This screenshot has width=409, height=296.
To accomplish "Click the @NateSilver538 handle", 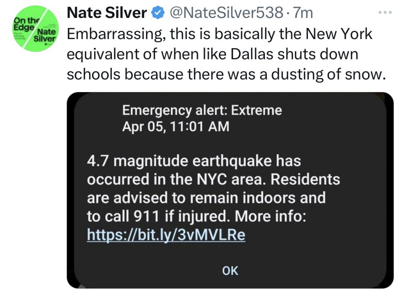I will coord(226,14).
